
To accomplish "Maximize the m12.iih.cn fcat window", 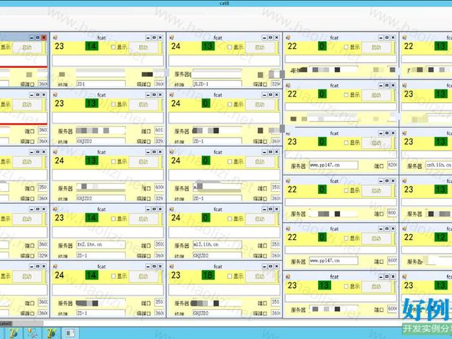I will pyautogui.click(x=271, y=209).
